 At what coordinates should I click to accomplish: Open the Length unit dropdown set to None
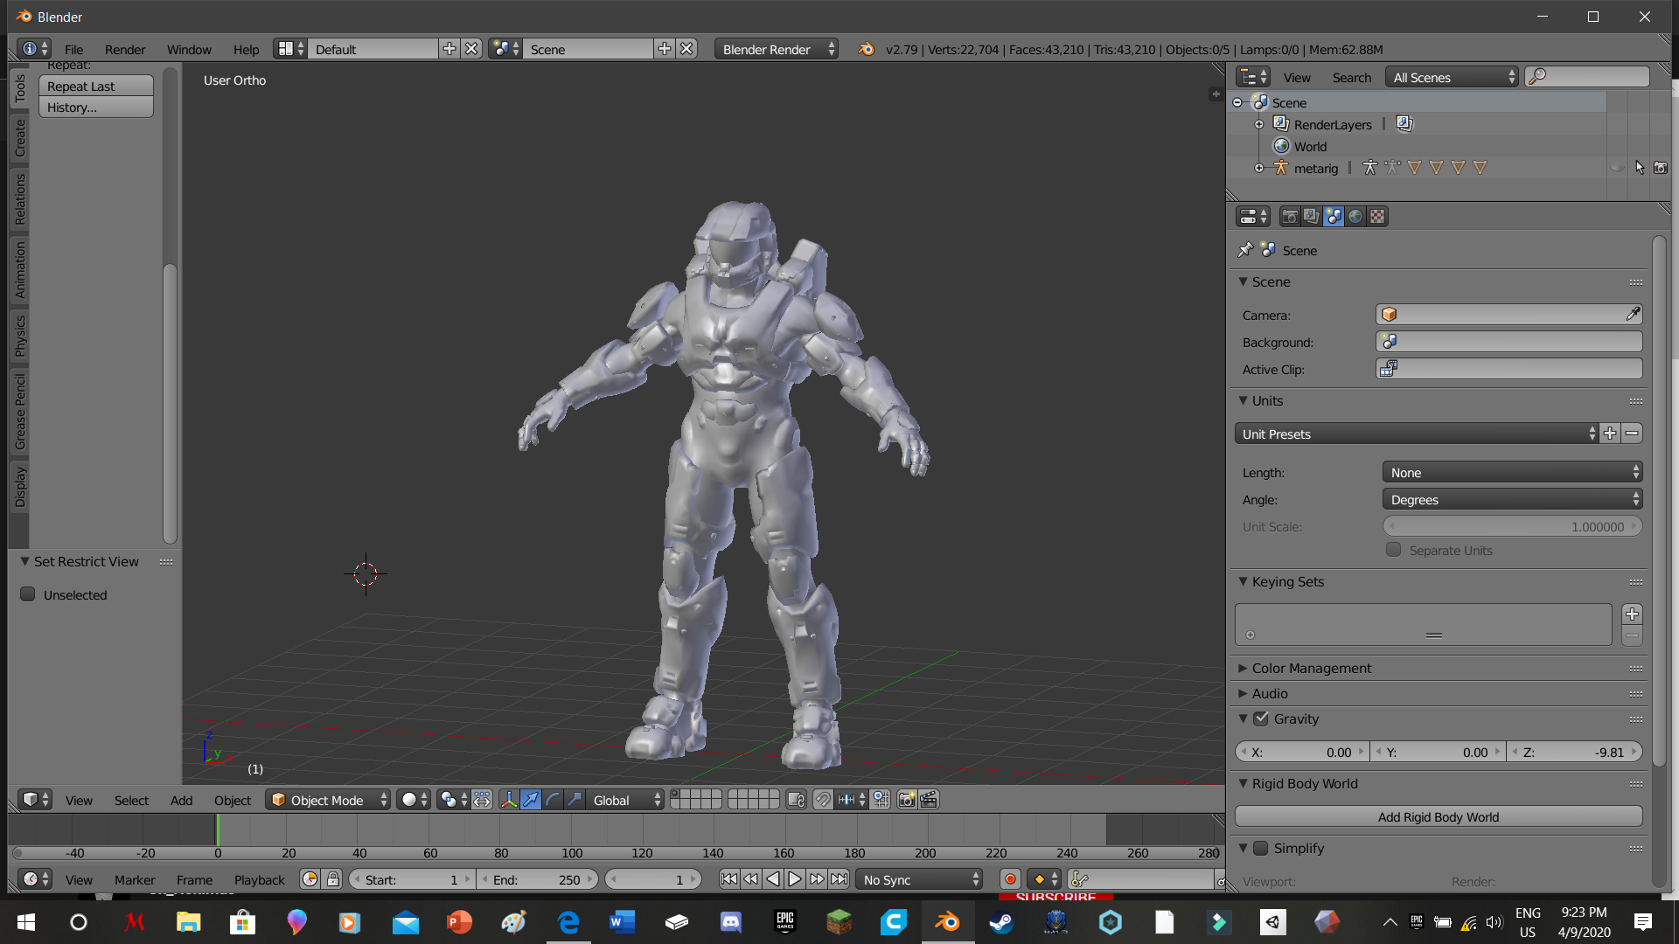click(x=1511, y=473)
